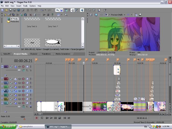
Task: Open Automation Settings gear on track 2
Action: pos(23,79)
